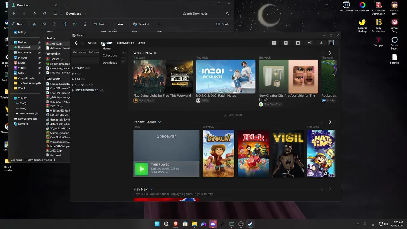Select Risk game cover in Recent Games
This screenshot has width=407, height=229.
253,153
